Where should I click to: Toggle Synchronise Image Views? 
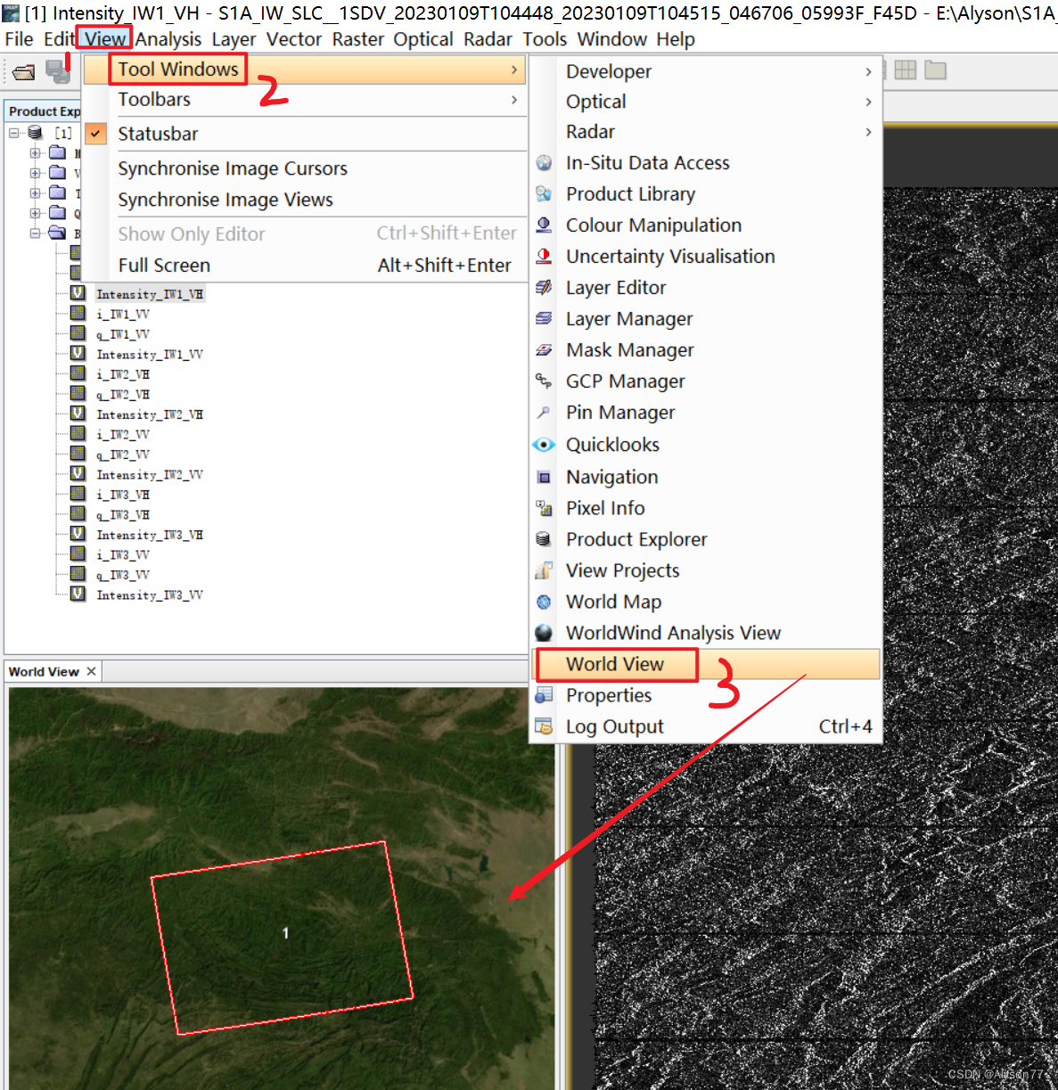pos(226,200)
